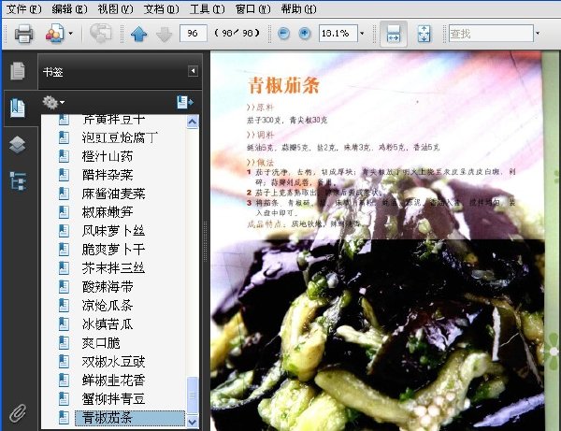Open bookmark 脆爽萝卜干
This screenshot has width=561, height=431.
click(x=113, y=250)
